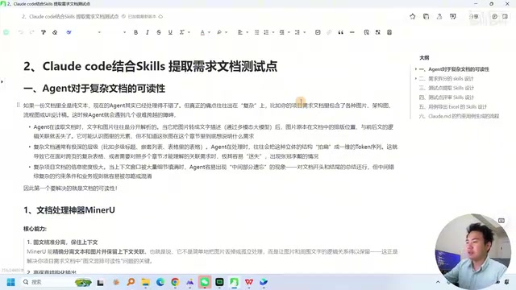Open the Windows Start menu
This screenshot has width=516, height=290.
pyautogui.click(x=10, y=282)
